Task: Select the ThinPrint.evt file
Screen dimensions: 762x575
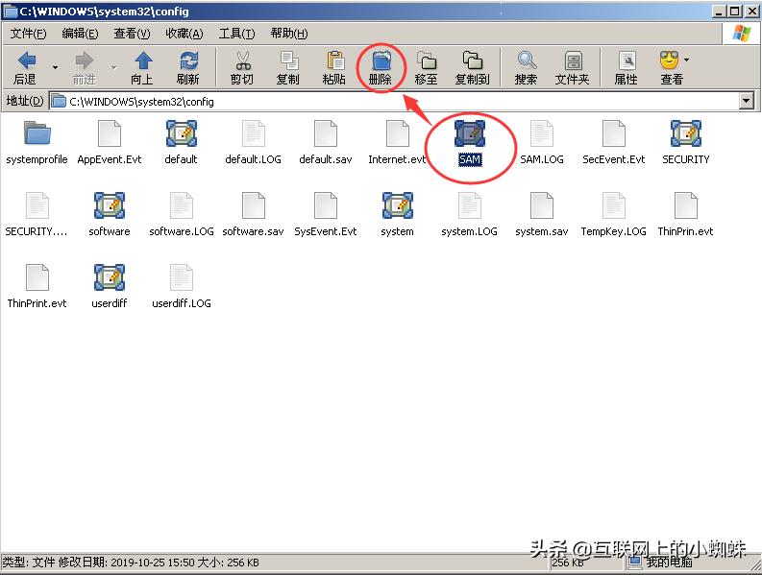Action: 37,286
